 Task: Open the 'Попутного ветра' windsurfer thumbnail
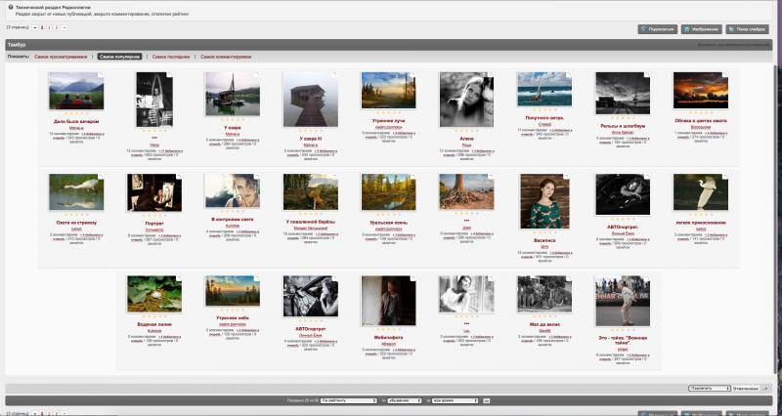(x=544, y=89)
